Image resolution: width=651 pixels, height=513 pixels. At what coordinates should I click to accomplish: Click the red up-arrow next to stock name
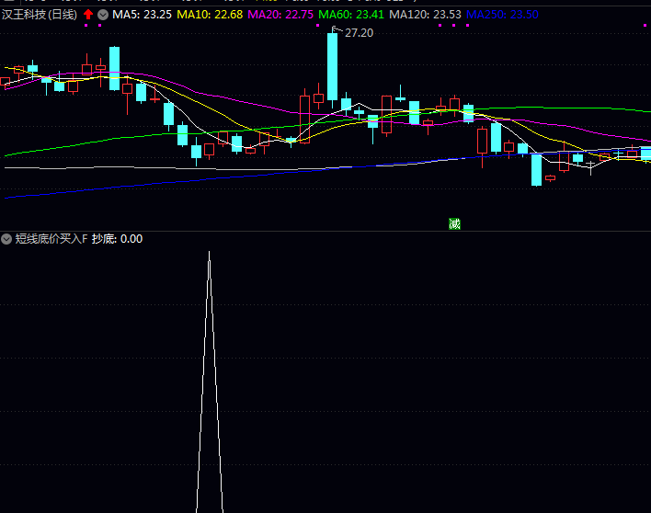[88, 15]
